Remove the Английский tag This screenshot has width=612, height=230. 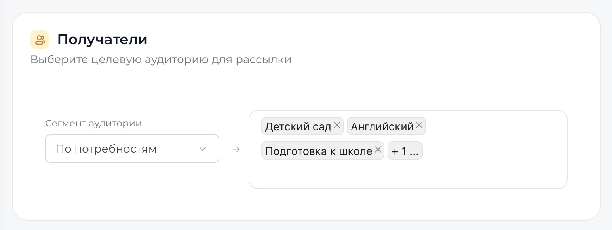pos(419,125)
